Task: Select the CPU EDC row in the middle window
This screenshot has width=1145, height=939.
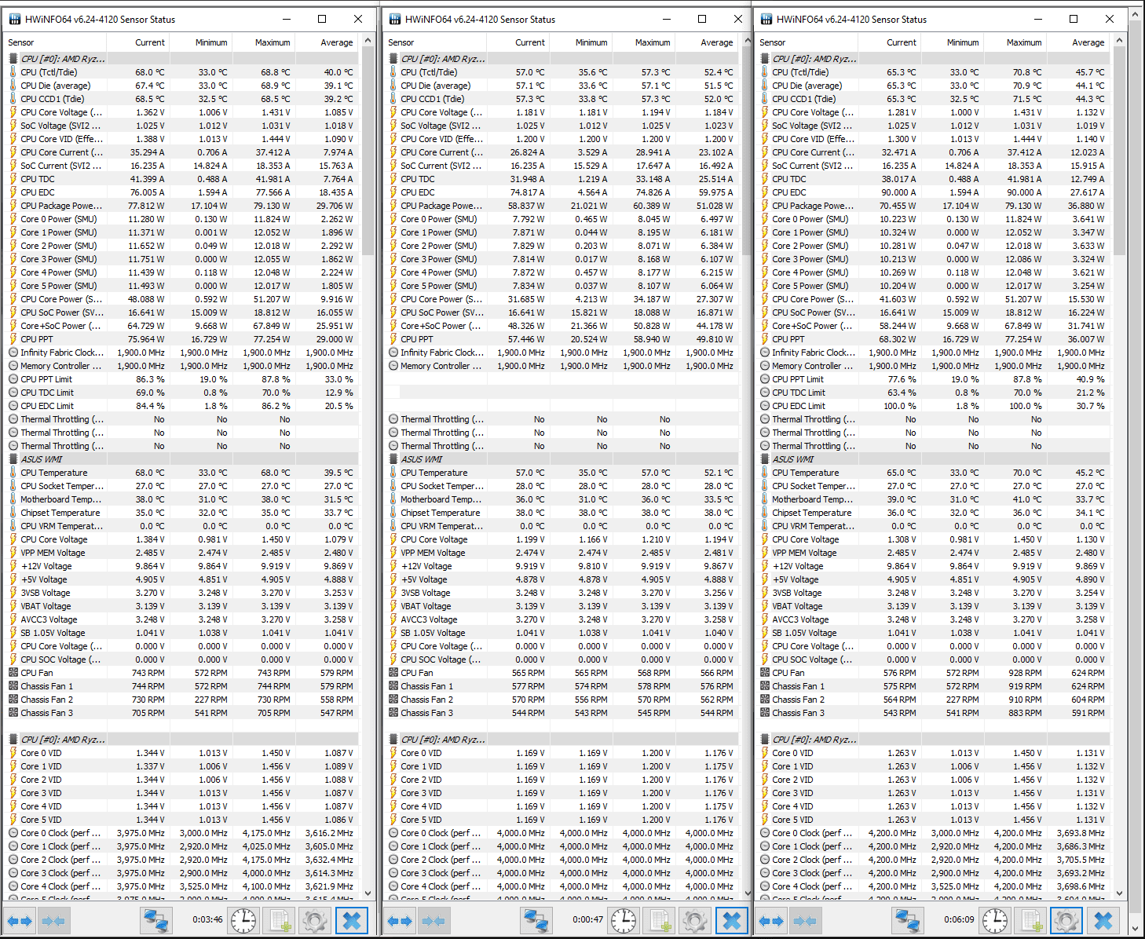Action: (562, 192)
